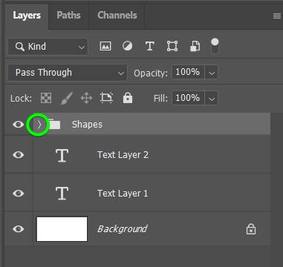Turn layer filtering switch on or off

pos(215,46)
